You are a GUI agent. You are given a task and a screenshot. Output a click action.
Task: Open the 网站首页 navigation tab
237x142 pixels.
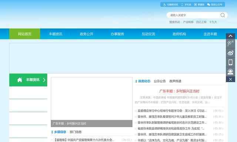(x=25, y=34)
